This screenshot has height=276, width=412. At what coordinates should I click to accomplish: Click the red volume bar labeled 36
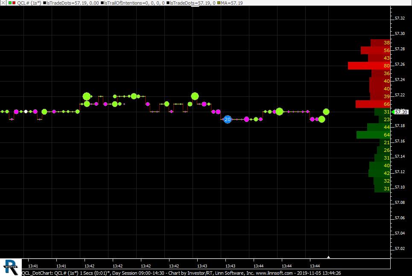(x=381, y=73)
